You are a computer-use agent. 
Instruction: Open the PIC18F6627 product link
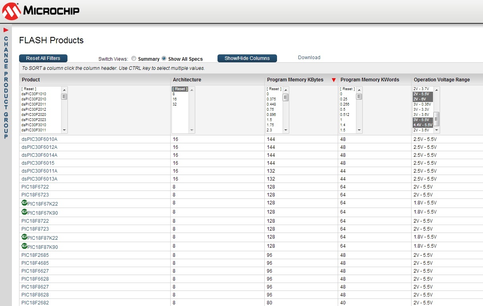[x=35, y=271]
